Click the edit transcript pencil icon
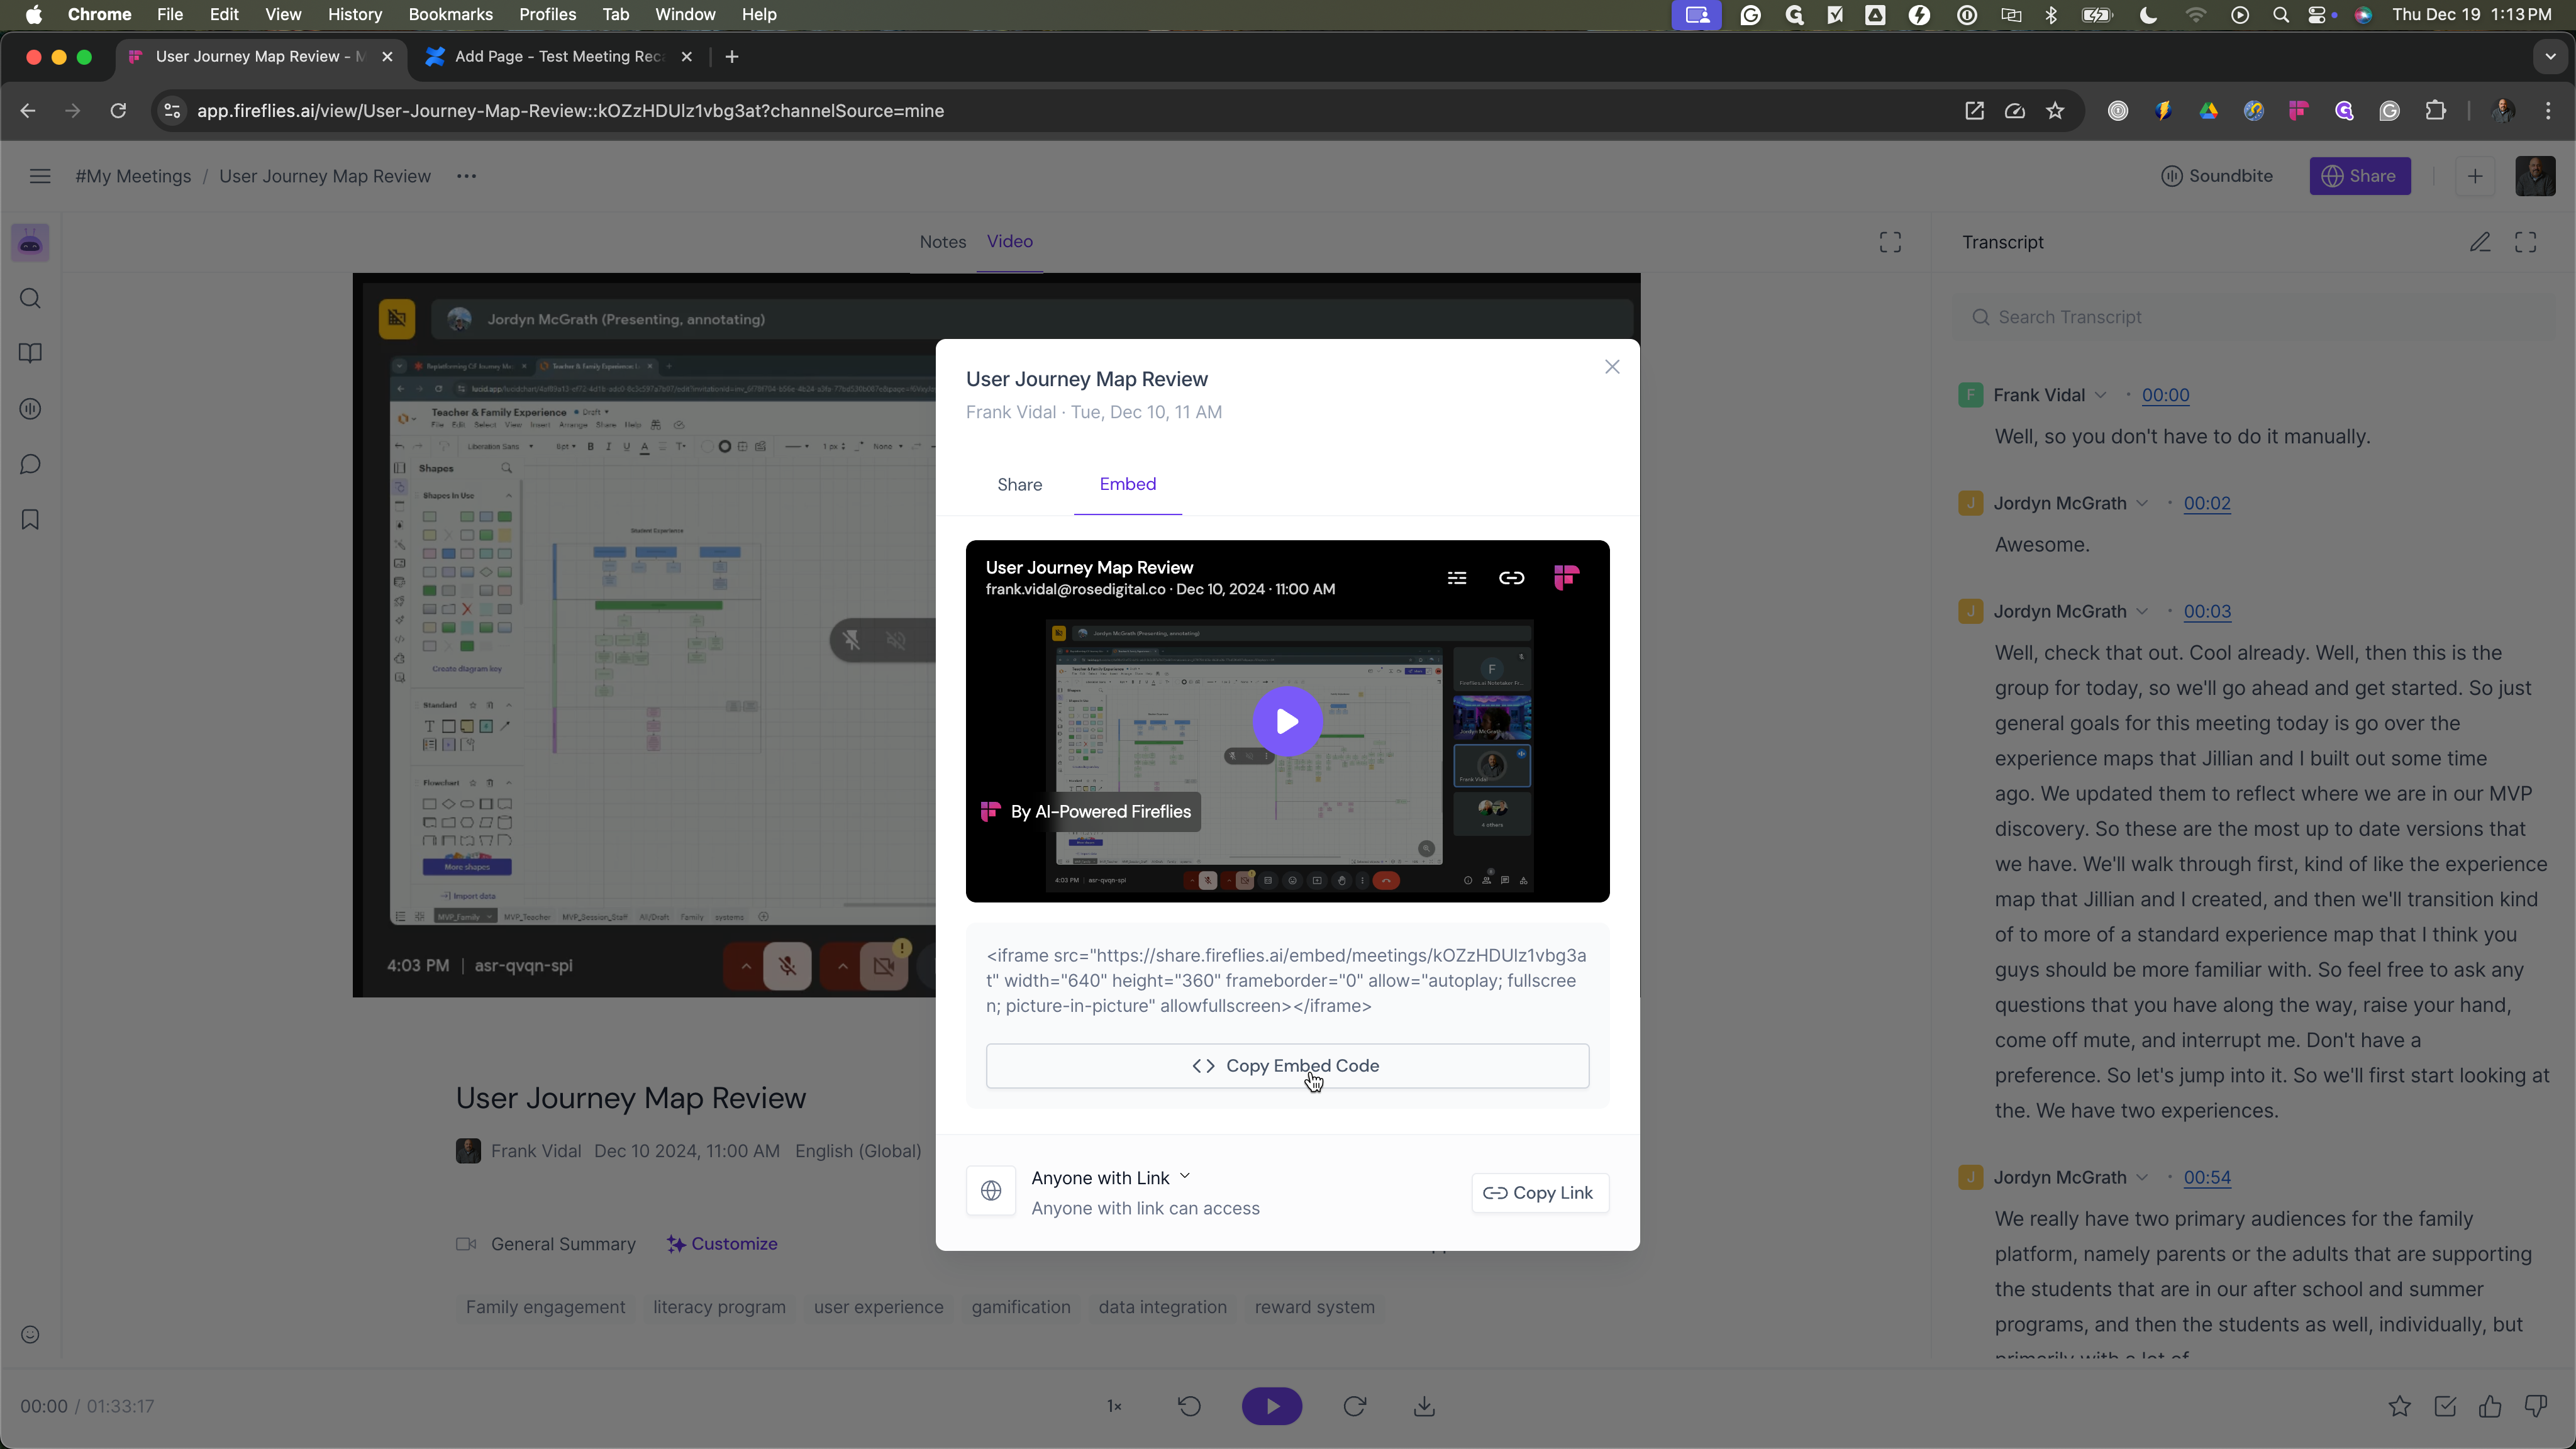 (x=2480, y=243)
